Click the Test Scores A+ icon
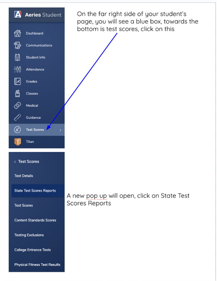The height and width of the screenshot is (281, 217). pyautogui.click(x=17, y=129)
